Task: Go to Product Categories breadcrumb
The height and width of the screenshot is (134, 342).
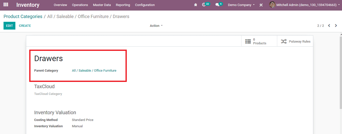Action: 23,17
